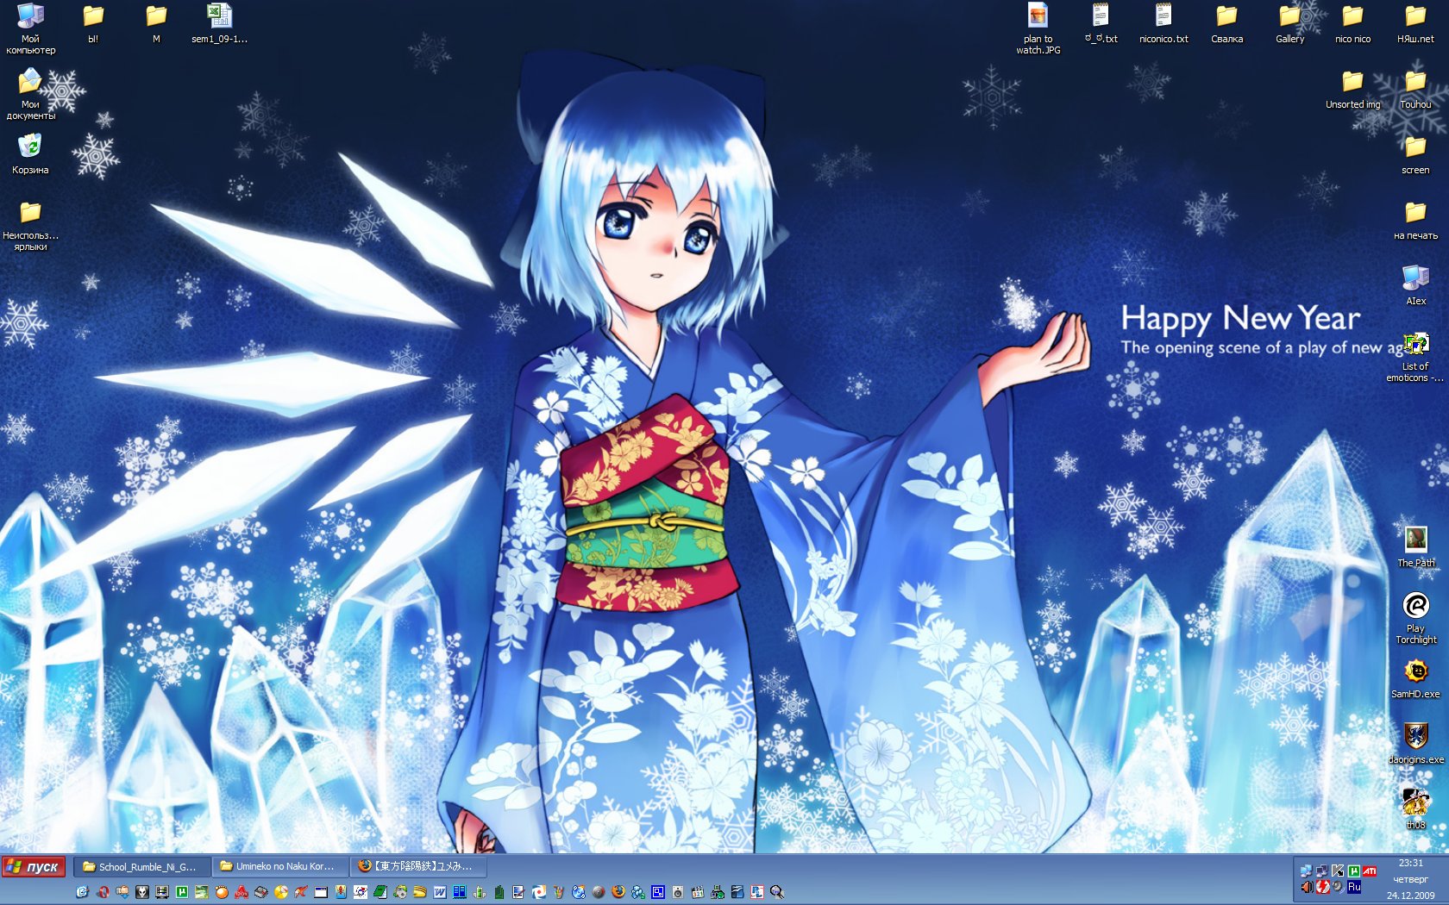Open the Alex network computer shortcut

tap(1415, 286)
